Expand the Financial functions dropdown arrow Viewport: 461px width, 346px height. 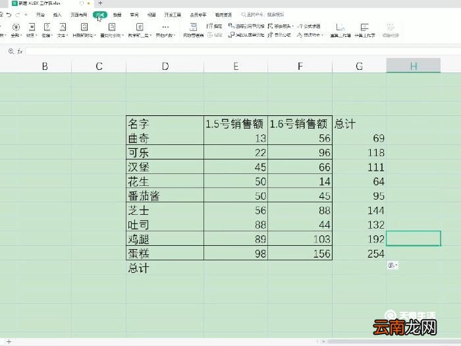click(36, 36)
